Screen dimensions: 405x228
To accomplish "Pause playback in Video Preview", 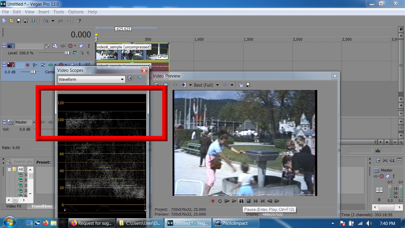I will pos(241,201).
